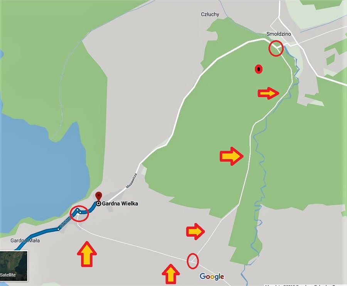Click the right arrow in gray area near junction
This screenshot has width=347, height=286.
195,231
